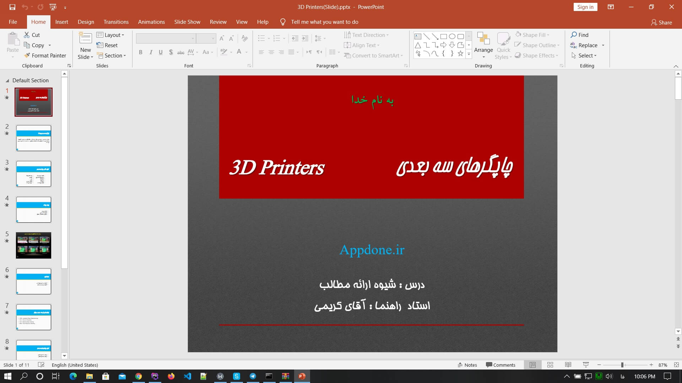Click the zoom slider handle
This screenshot has width=682, height=383.
[x=622, y=365]
